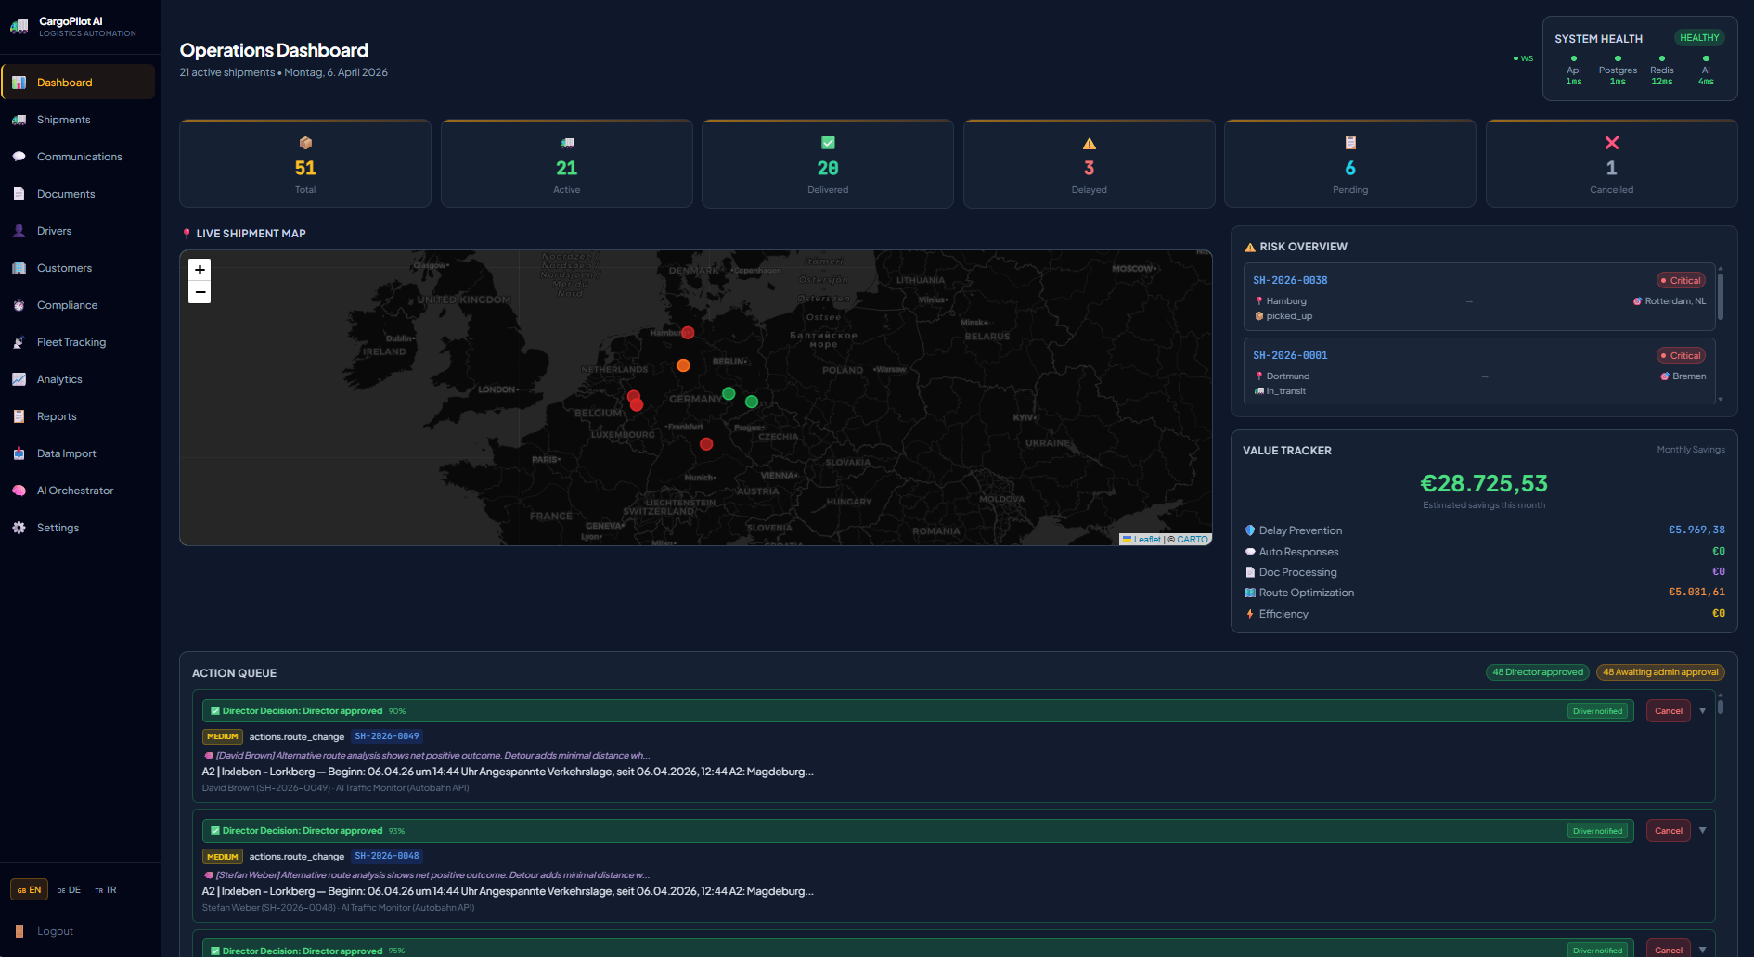Screen dimensions: 1754x957
Task: Open shipment SH-2026-0038 from Risk Overview
Action: 1290,279
